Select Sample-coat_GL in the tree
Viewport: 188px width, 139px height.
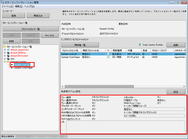click(22, 65)
